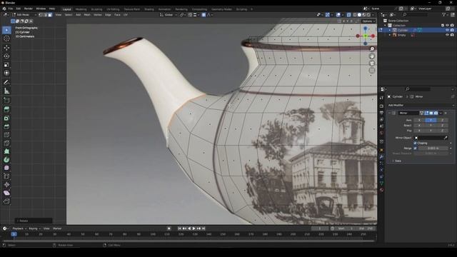
Task: Switch to vertex select mode
Action: [41, 14]
